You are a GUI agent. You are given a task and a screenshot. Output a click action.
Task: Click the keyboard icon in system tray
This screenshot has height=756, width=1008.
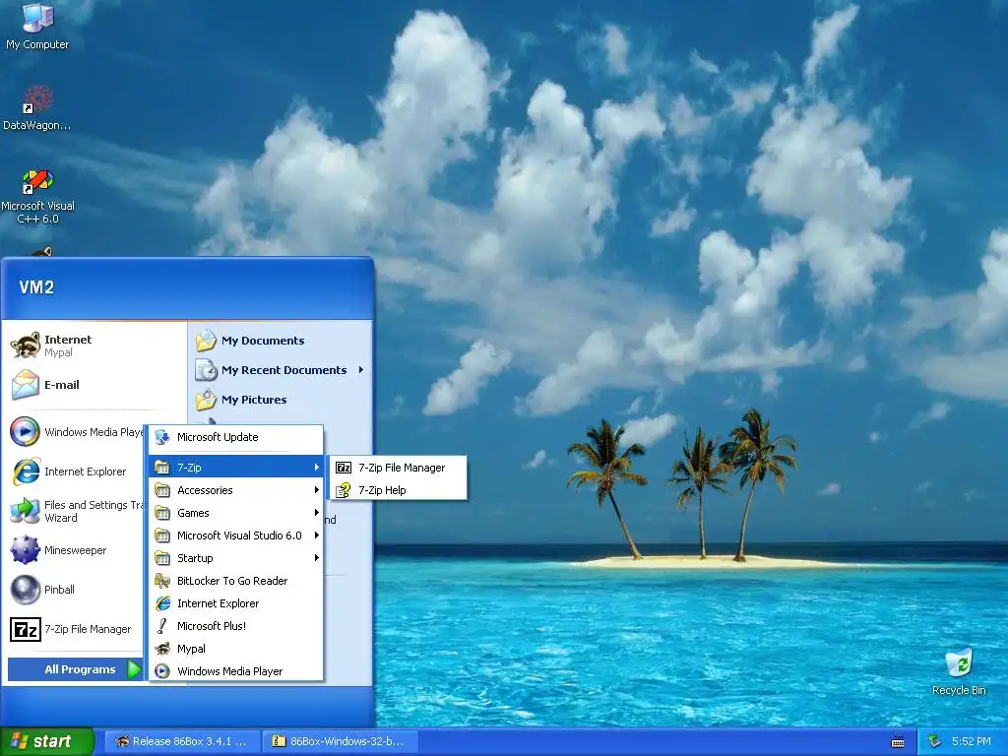point(898,742)
